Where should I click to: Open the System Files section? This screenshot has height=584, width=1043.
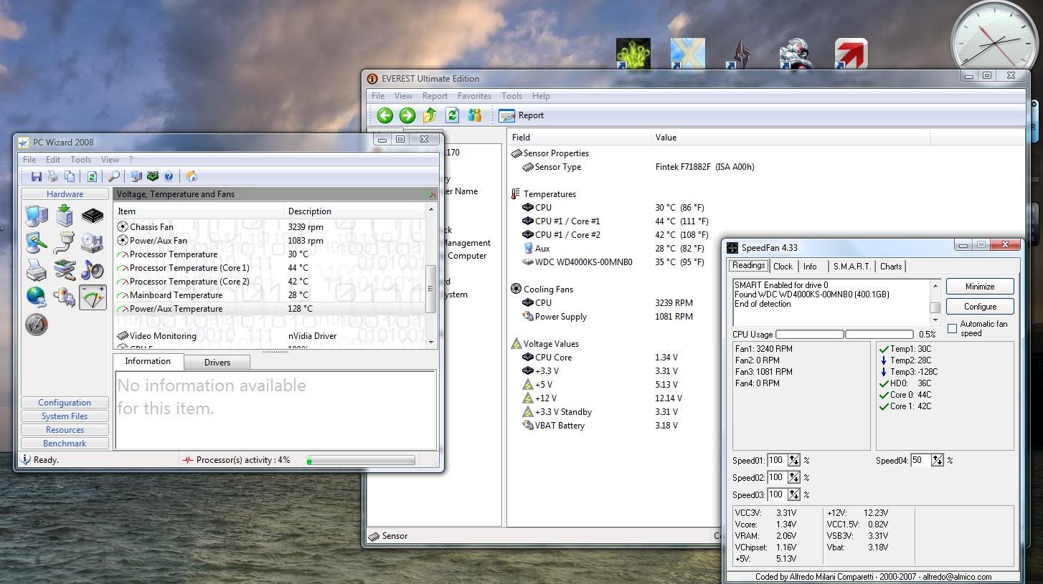click(65, 416)
